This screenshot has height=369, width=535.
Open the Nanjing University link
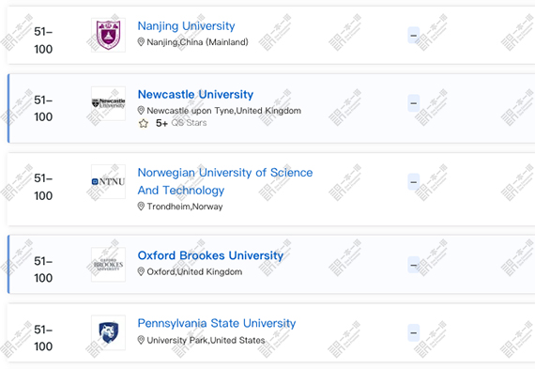[x=186, y=26]
